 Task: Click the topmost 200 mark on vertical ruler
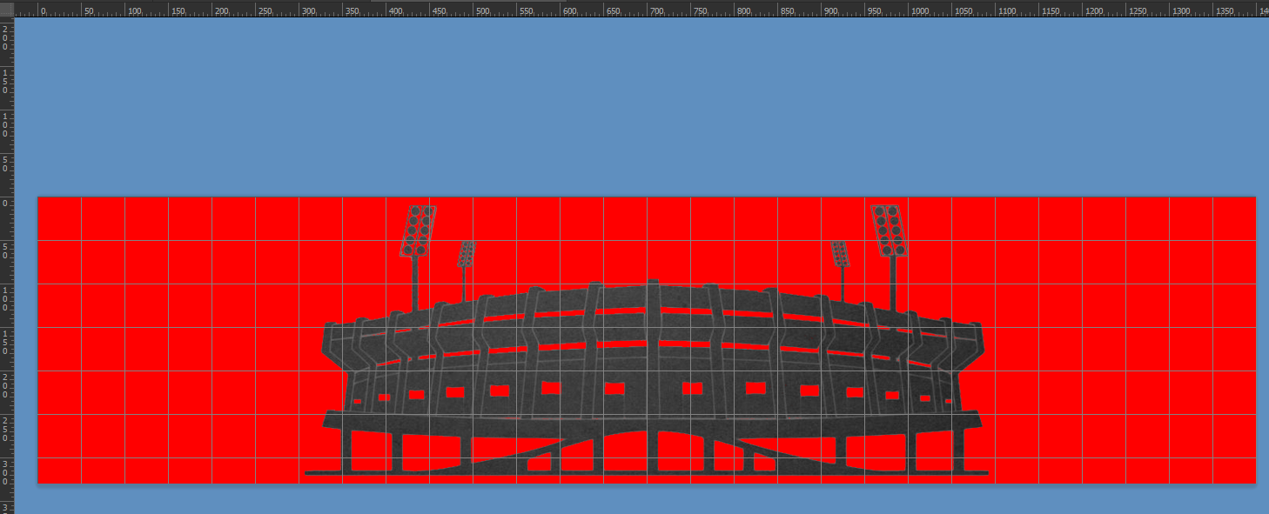(x=7, y=38)
